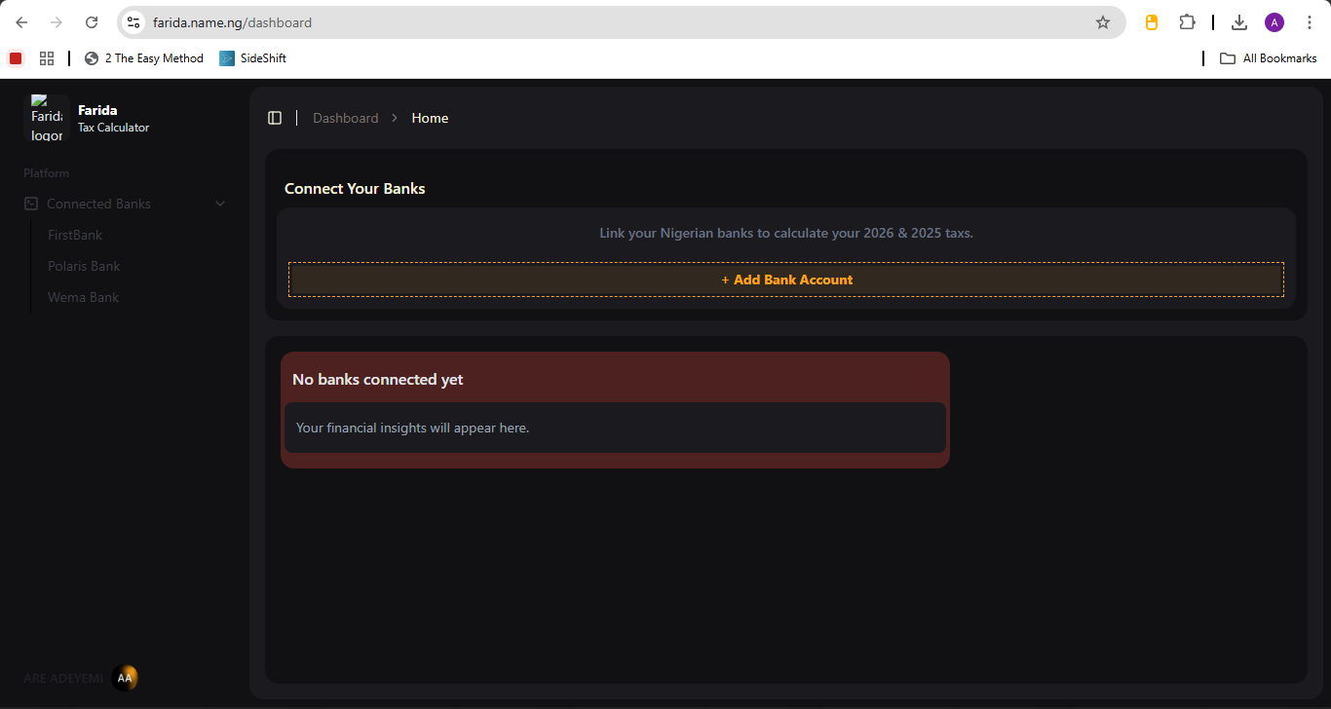Click the AA user avatar

coord(125,678)
